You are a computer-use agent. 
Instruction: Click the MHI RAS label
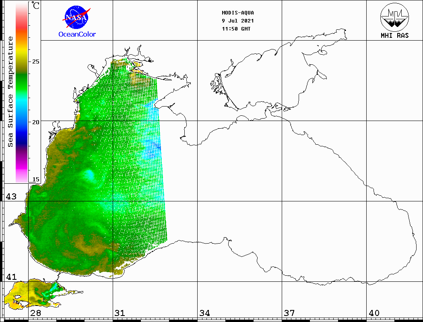(395, 35)
